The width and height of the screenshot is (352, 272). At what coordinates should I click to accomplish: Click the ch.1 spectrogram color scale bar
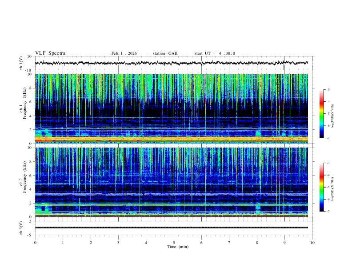point(322,114)
